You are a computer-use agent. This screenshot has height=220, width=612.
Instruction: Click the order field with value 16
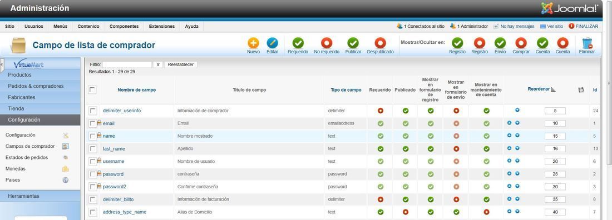(x=555, y=149)
